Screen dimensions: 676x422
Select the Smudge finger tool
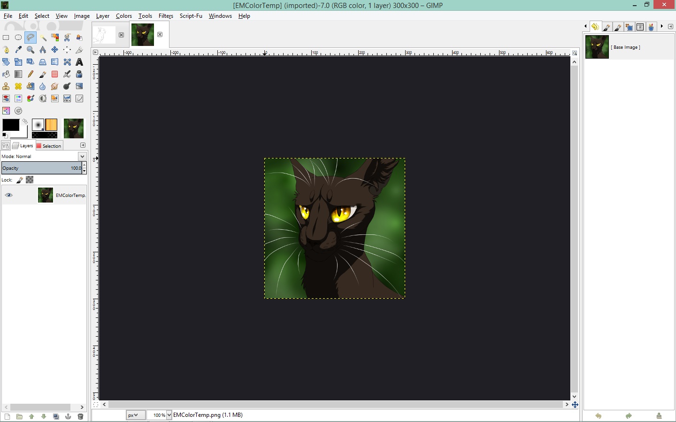point(55,86)
